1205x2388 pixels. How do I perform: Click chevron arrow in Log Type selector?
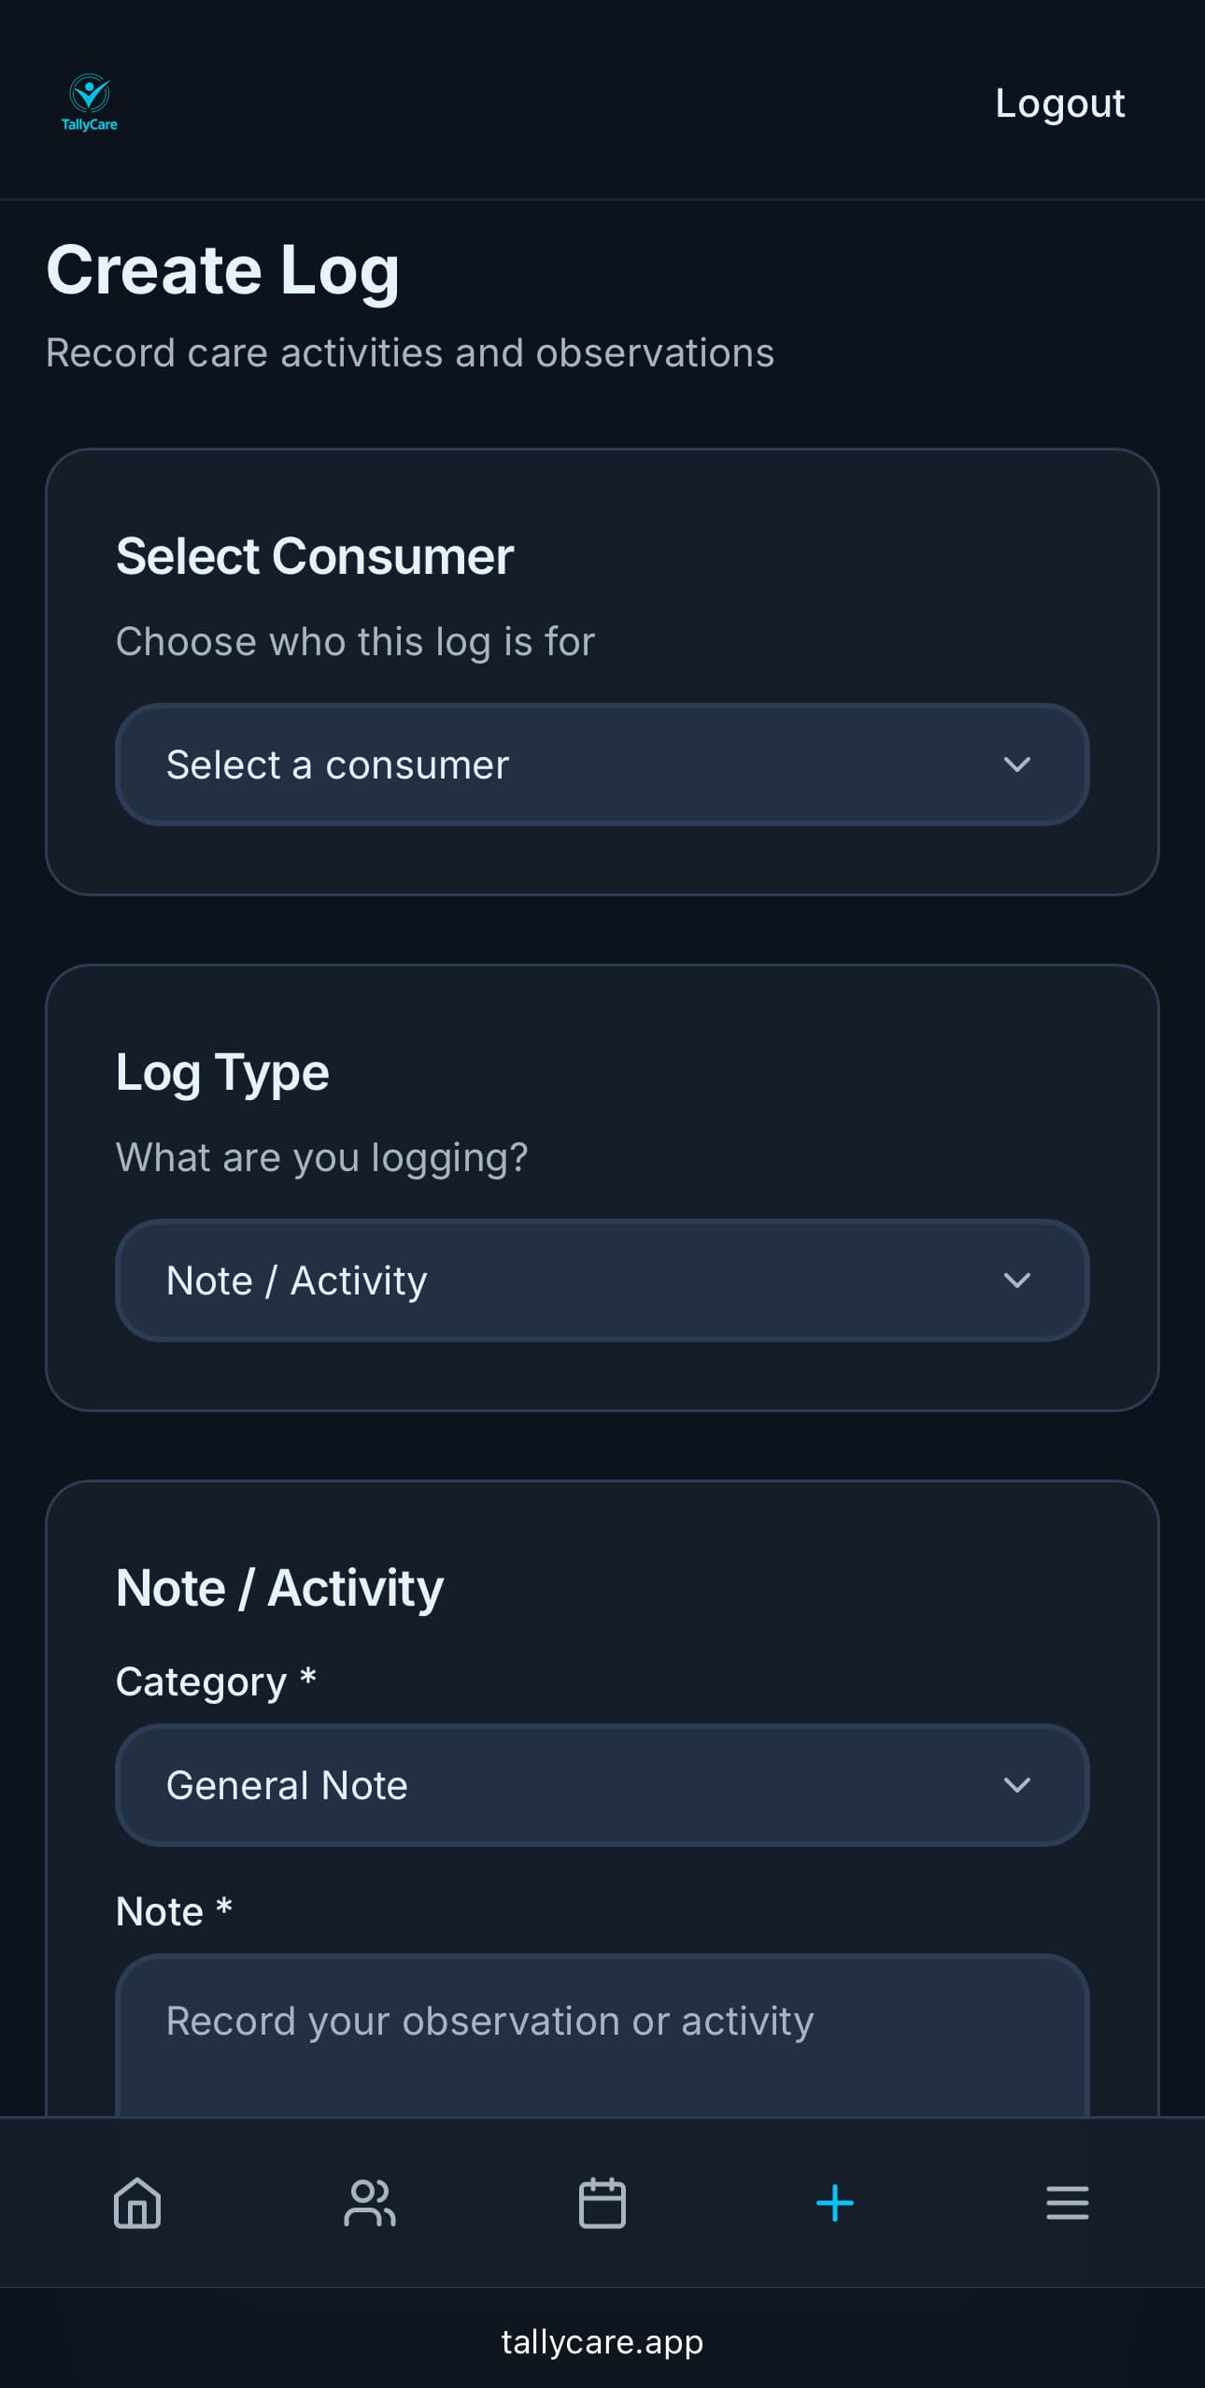(x=1016, y=1280)
